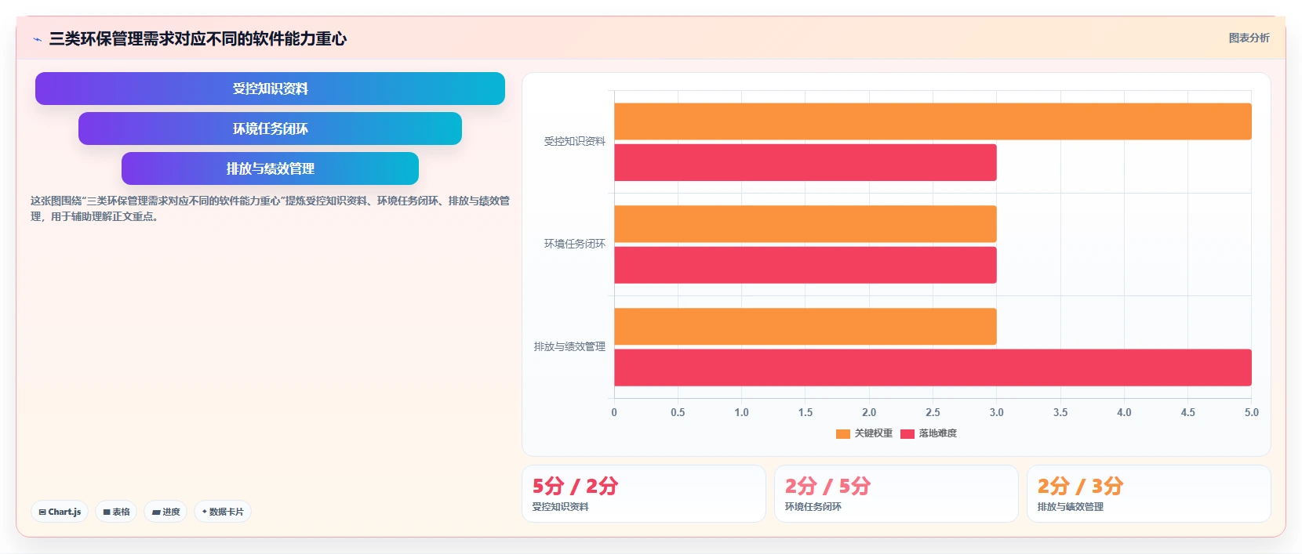The height and width of the screenshot is (554, 1302).
Task: Click the 环境任务闭环 axis label on chart
Action: pos(575,244)
